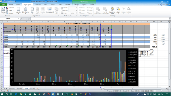Expand the formula bar
This screenshot has width=171, height=96.
pos(170,19)
